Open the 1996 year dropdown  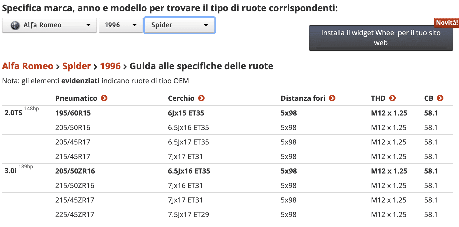[121, 25]
